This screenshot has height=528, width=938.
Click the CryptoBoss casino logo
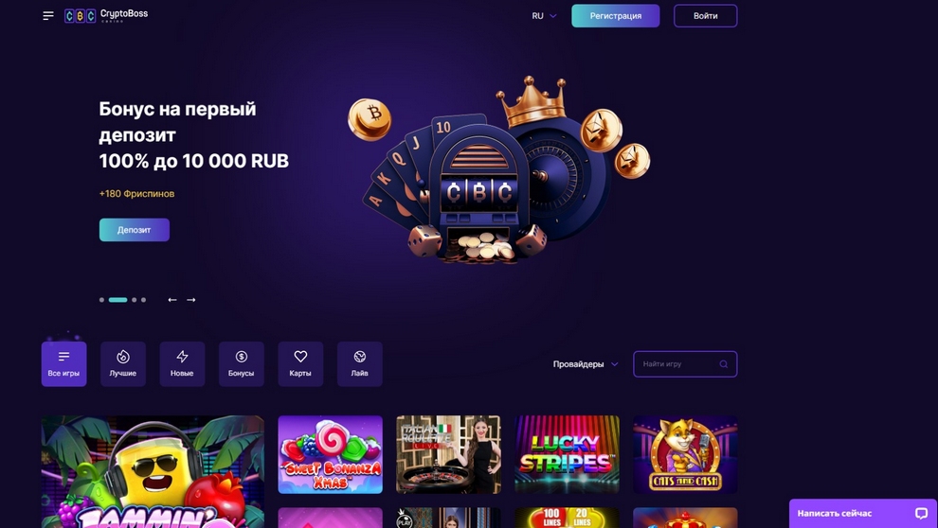(x=106, y=15)
